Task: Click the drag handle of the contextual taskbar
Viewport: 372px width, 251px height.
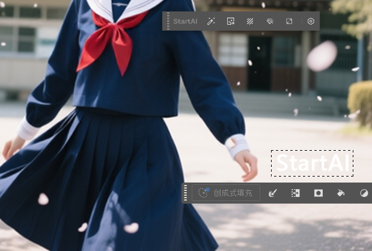Action: point(186,193)
